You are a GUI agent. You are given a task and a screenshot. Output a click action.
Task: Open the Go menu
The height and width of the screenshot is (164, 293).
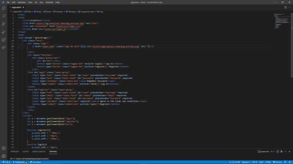point(36,3)
